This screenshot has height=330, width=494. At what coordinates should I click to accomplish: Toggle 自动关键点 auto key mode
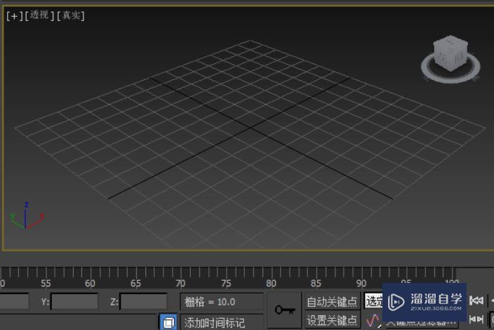coord(332,302)
